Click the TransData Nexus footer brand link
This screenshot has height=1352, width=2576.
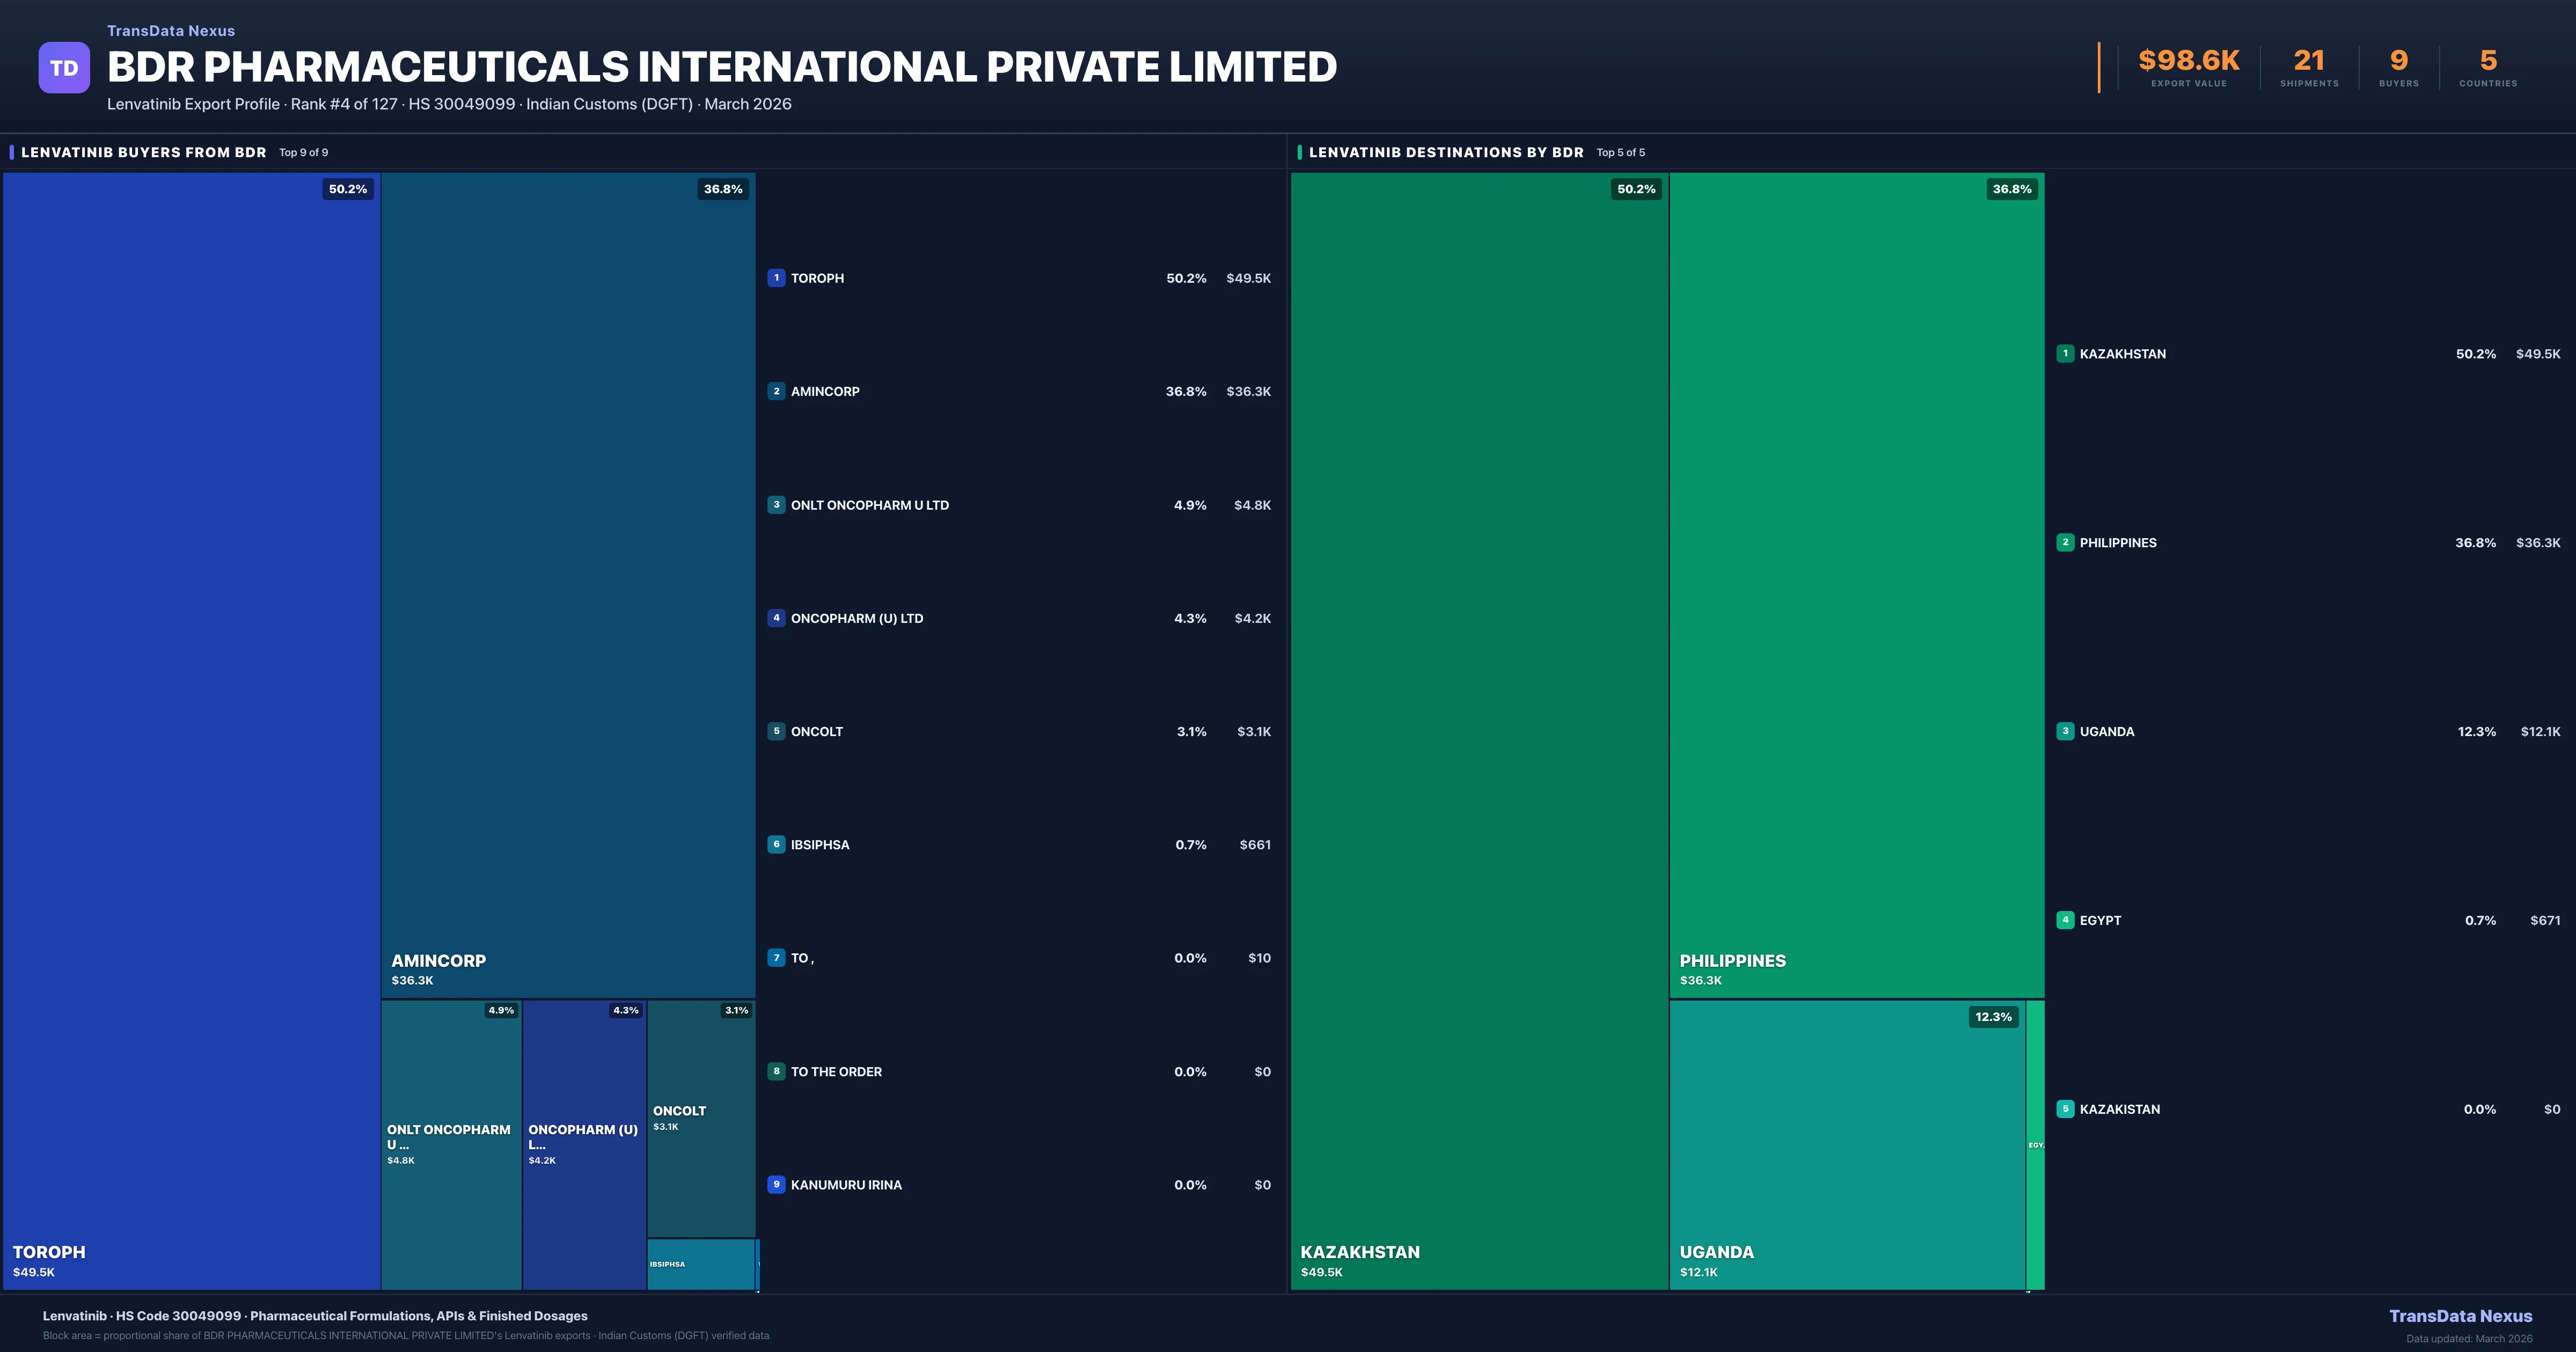pos(2460,1316)
